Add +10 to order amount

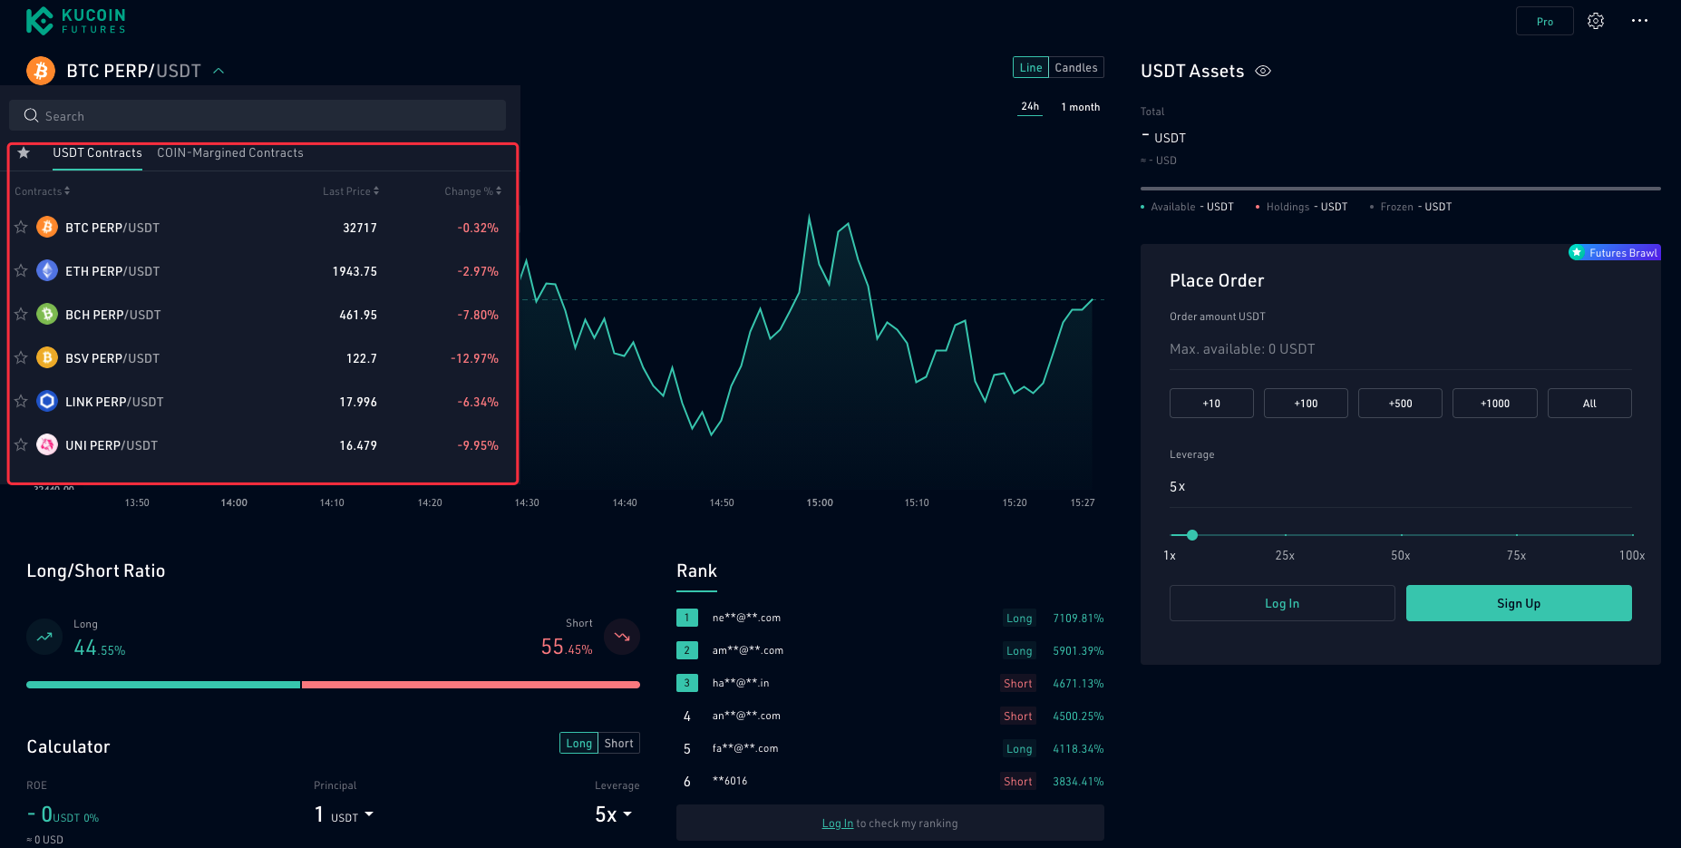pyautogui.click(x=1211, y=404)
